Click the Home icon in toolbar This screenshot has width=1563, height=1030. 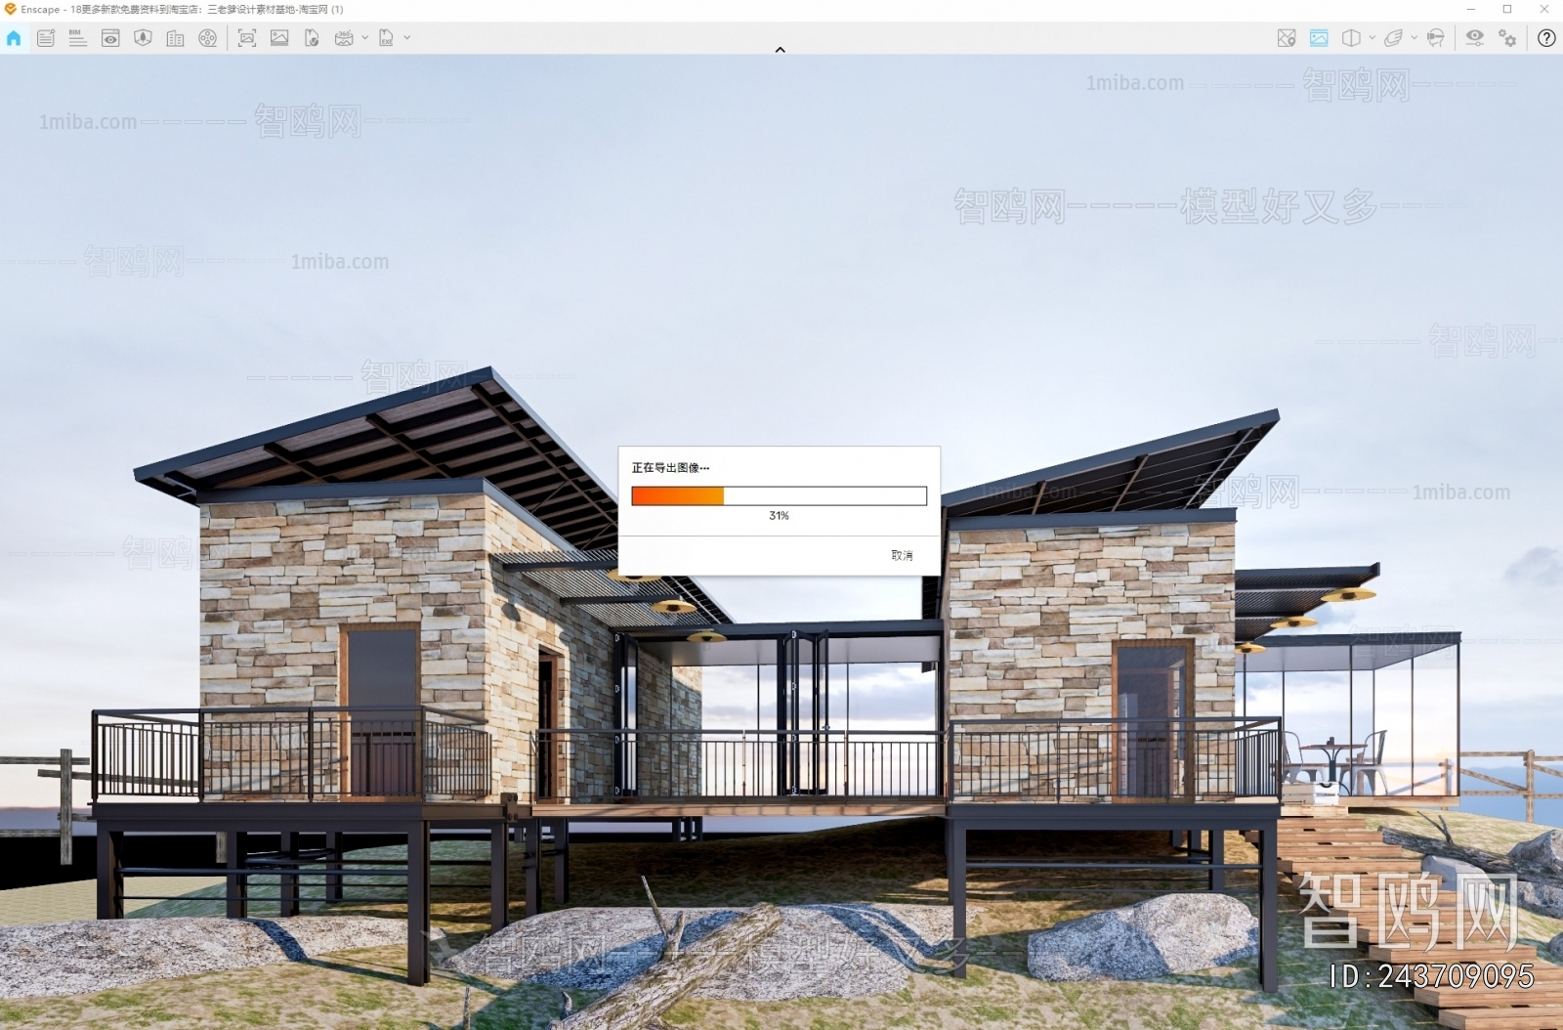pos(14,38)
